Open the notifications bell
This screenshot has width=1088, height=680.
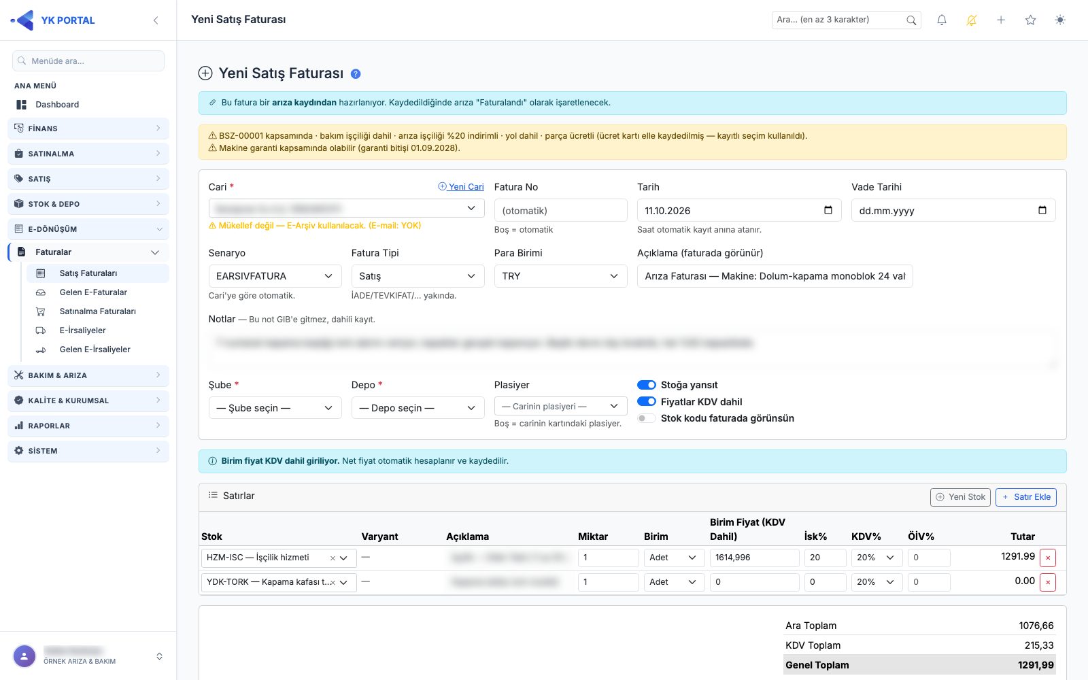pyautogui.click(x=942, y=20)
